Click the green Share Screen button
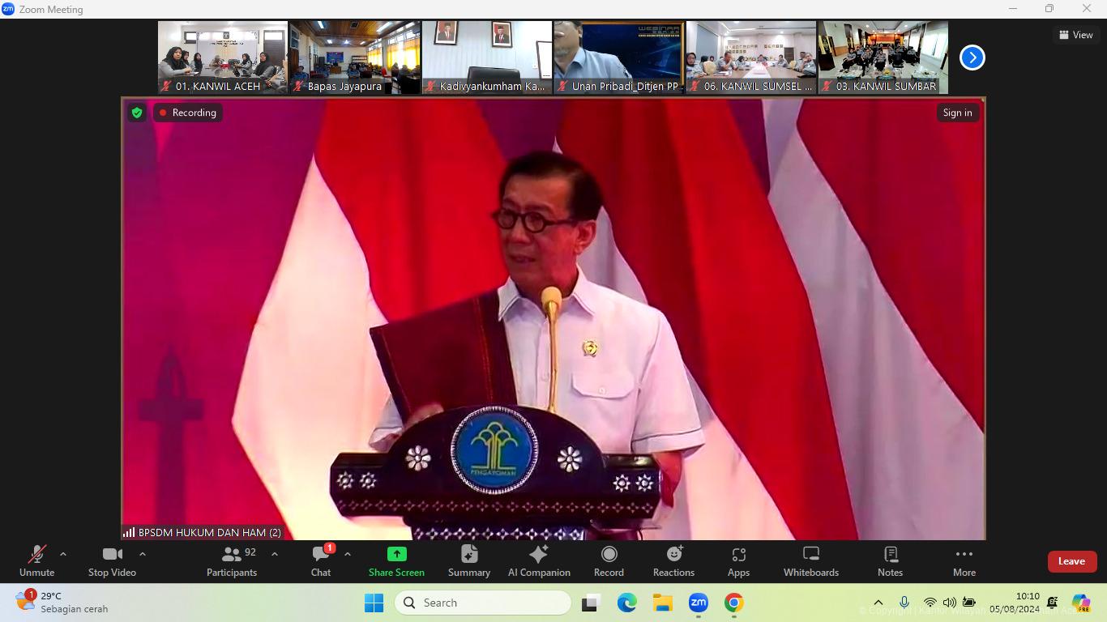1107x622 pixels. [396, 561]
